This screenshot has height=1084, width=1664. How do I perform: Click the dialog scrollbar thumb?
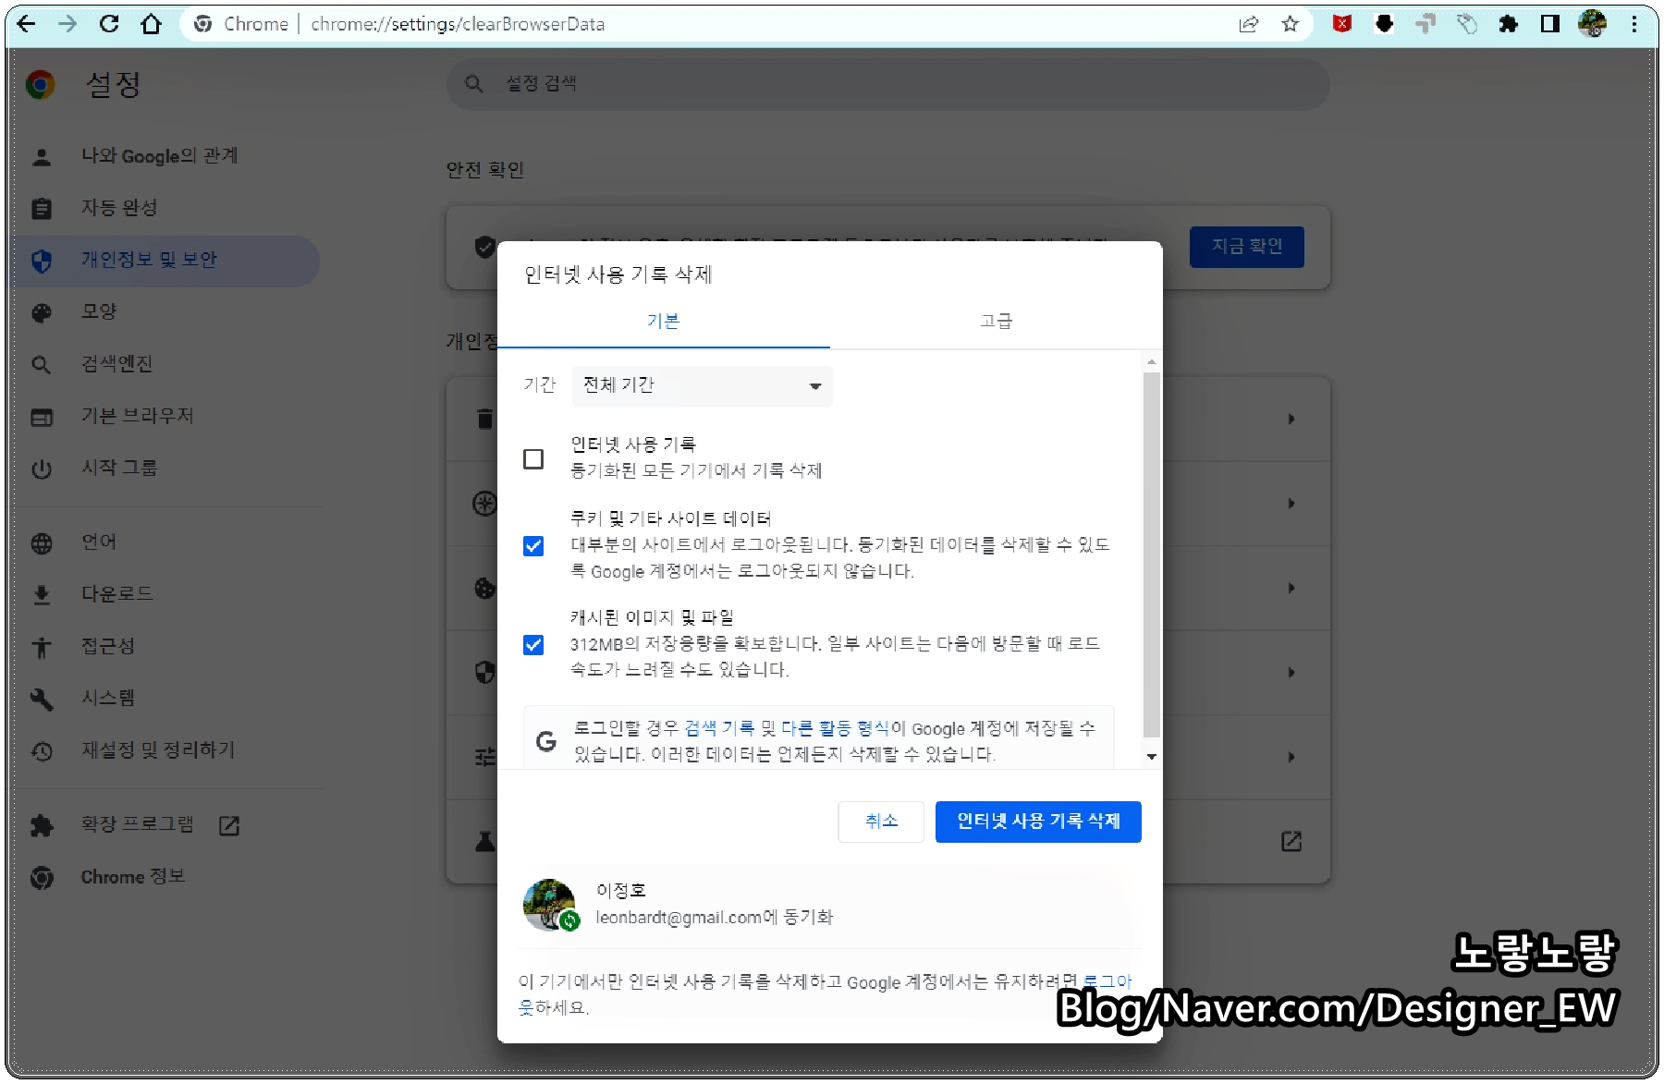click(x=1151, y=554)
